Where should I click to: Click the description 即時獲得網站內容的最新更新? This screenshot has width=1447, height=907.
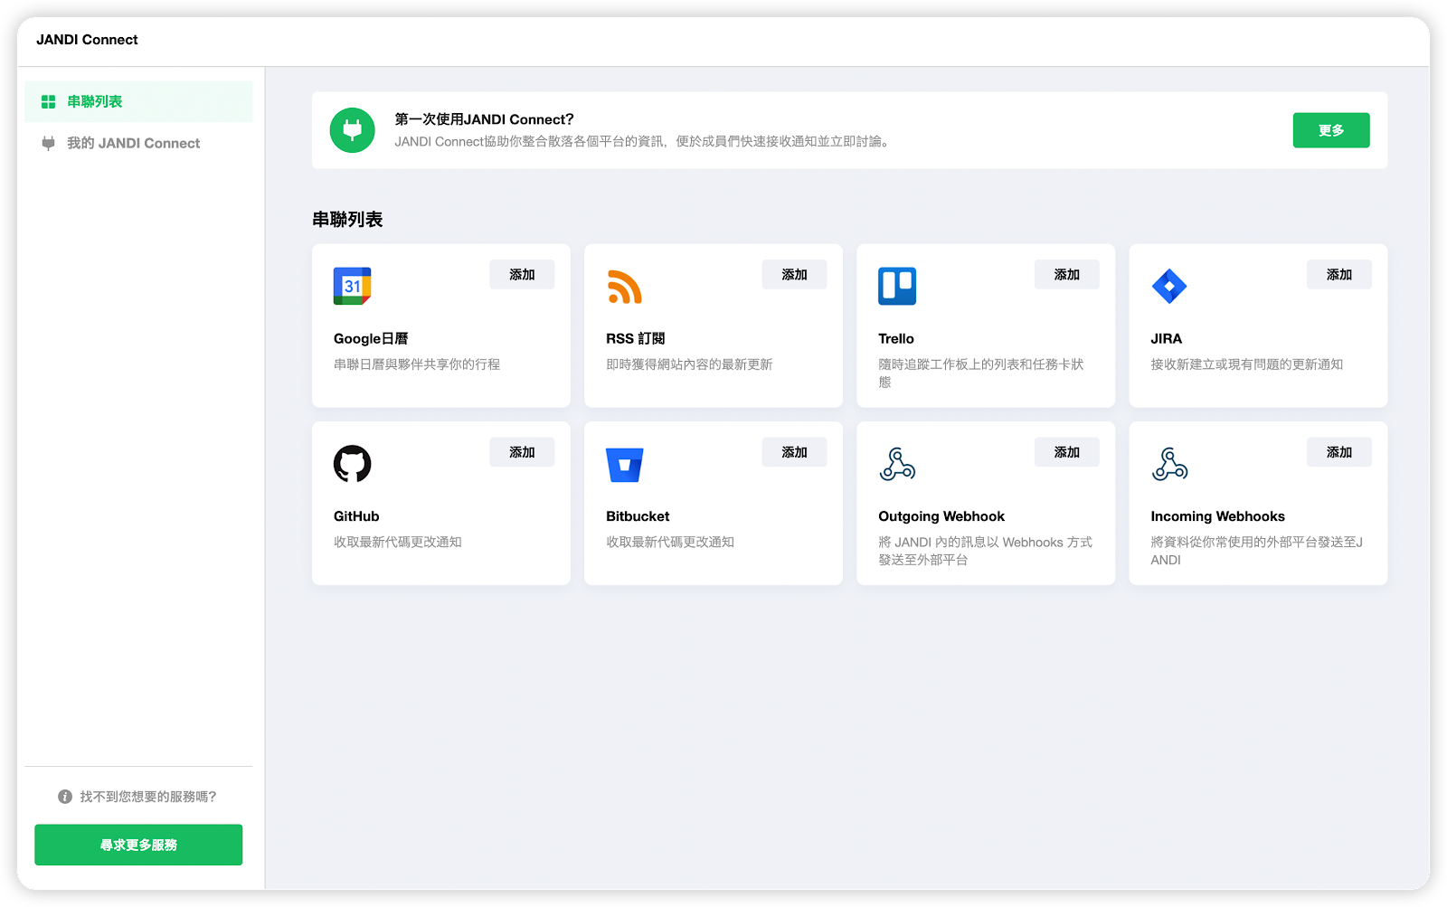(689, 364)
